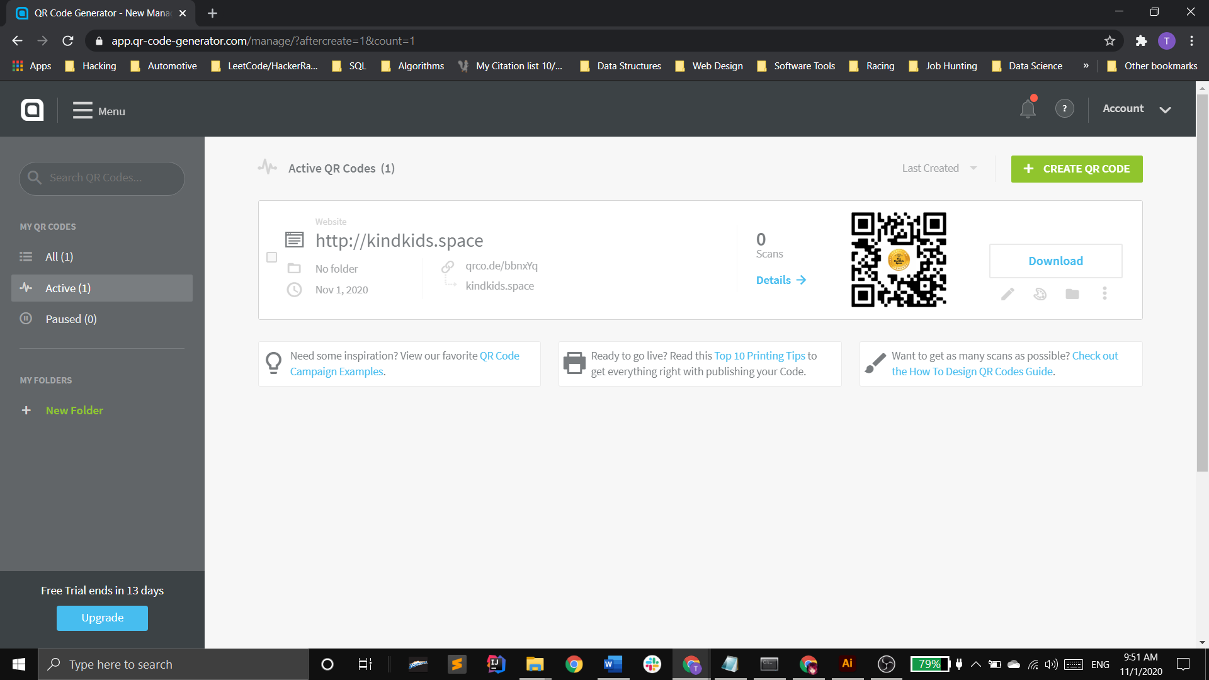Screen dimensions: 1209x680
Task: Show Paused (0) QR codes
Action: [x=71, y=319]
